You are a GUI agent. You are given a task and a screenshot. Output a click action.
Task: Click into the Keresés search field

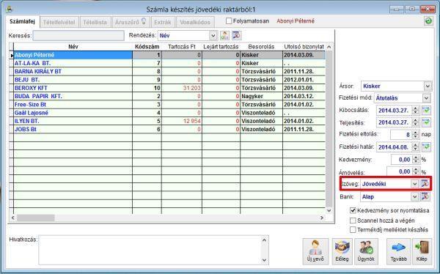[78, 36]
